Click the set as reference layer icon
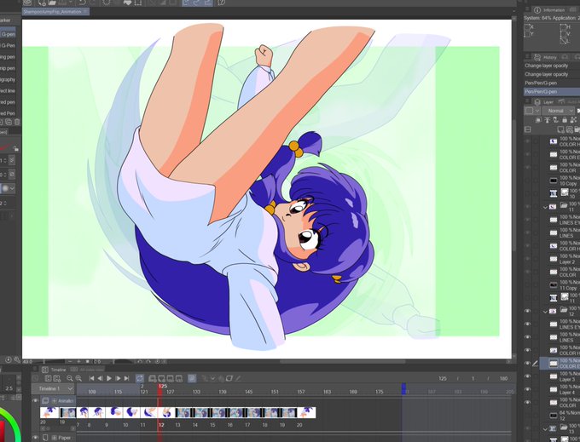580x442 pixels. tap(547, 120)
